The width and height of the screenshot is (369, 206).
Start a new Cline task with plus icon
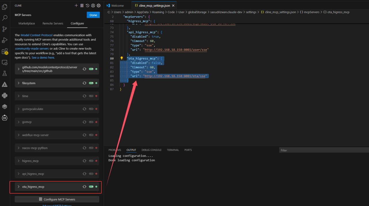point(76,5)
